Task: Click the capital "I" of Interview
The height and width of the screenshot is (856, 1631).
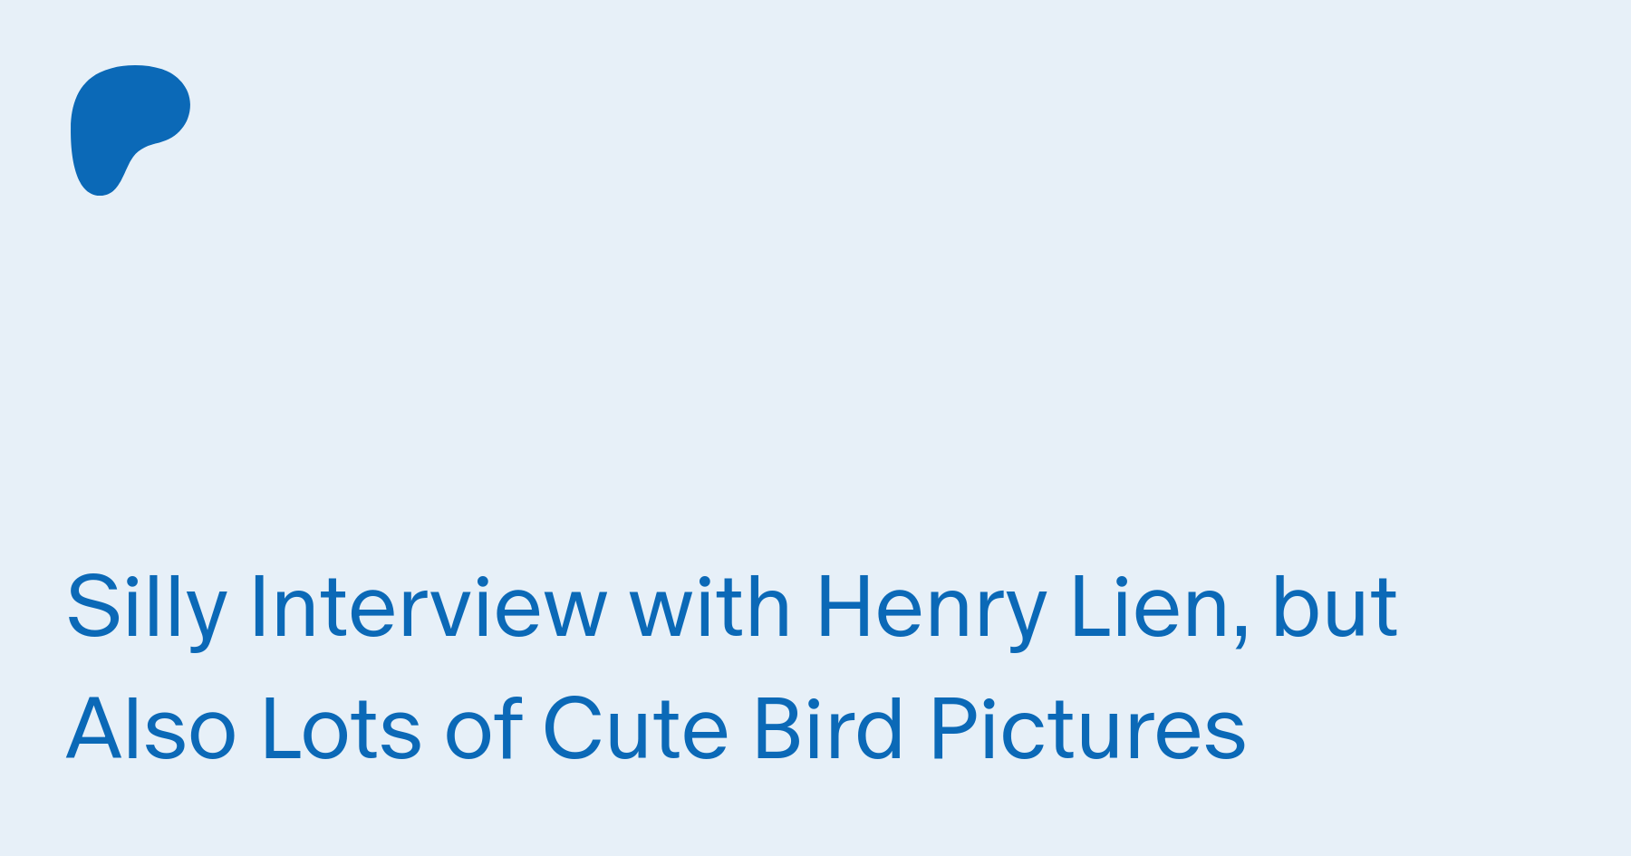Action: 258,607
